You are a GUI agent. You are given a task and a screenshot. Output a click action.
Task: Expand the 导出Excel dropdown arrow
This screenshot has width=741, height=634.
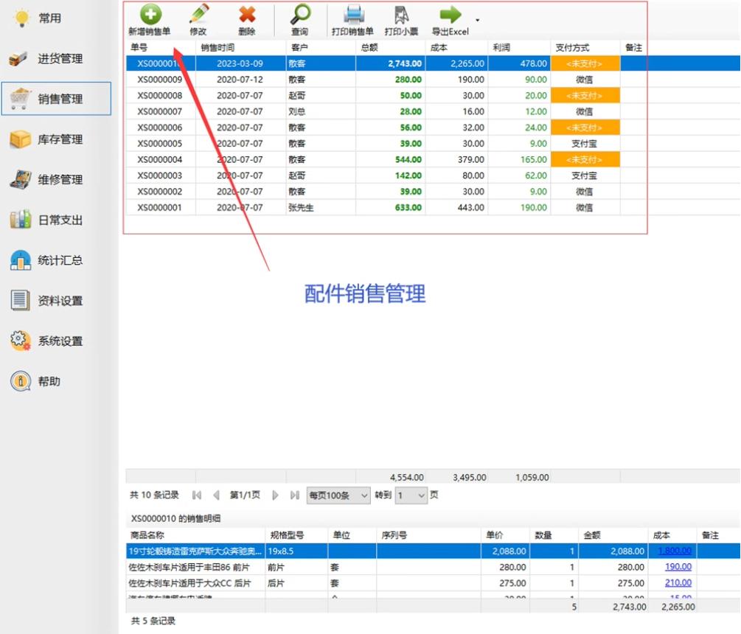coord(477,20)
